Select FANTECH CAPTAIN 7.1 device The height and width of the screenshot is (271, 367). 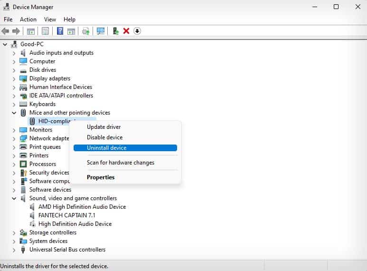67,215
